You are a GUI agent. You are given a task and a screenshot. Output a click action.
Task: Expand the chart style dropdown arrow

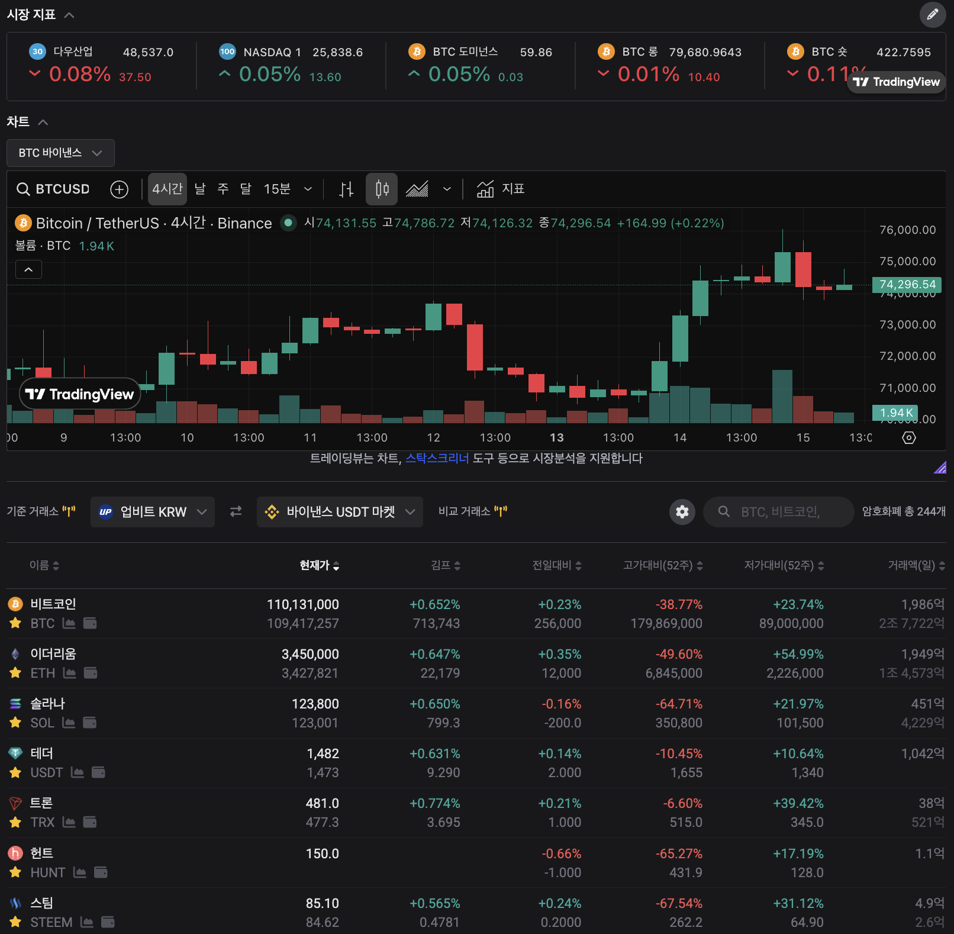pyautogui.click(x=447, y=189)
